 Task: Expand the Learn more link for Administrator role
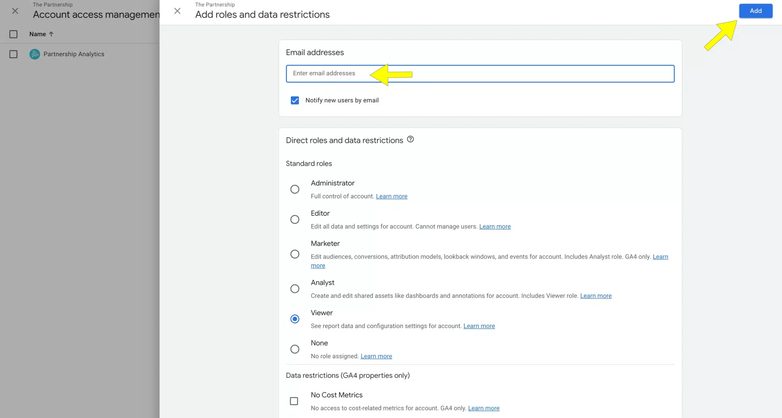pos(392,196)
